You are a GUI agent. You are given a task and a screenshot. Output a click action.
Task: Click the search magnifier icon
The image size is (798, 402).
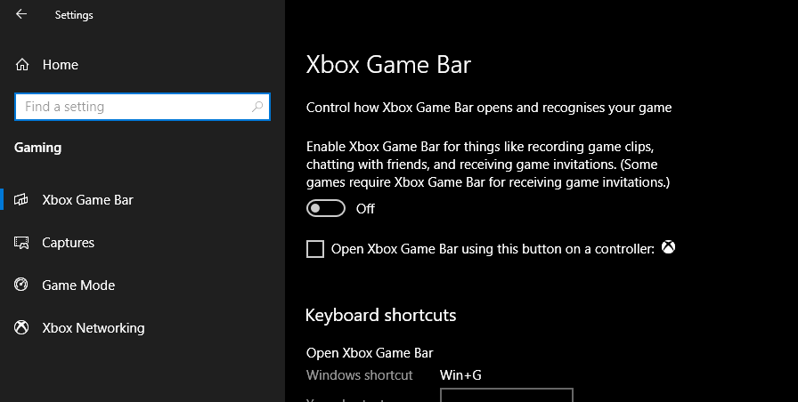257,107
